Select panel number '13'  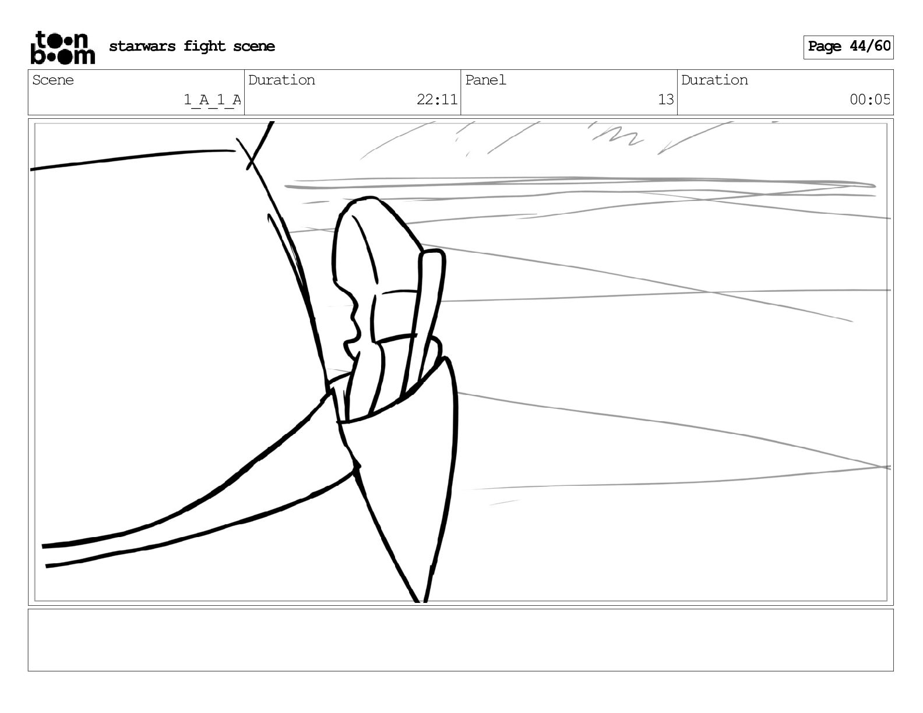[666, 100]
